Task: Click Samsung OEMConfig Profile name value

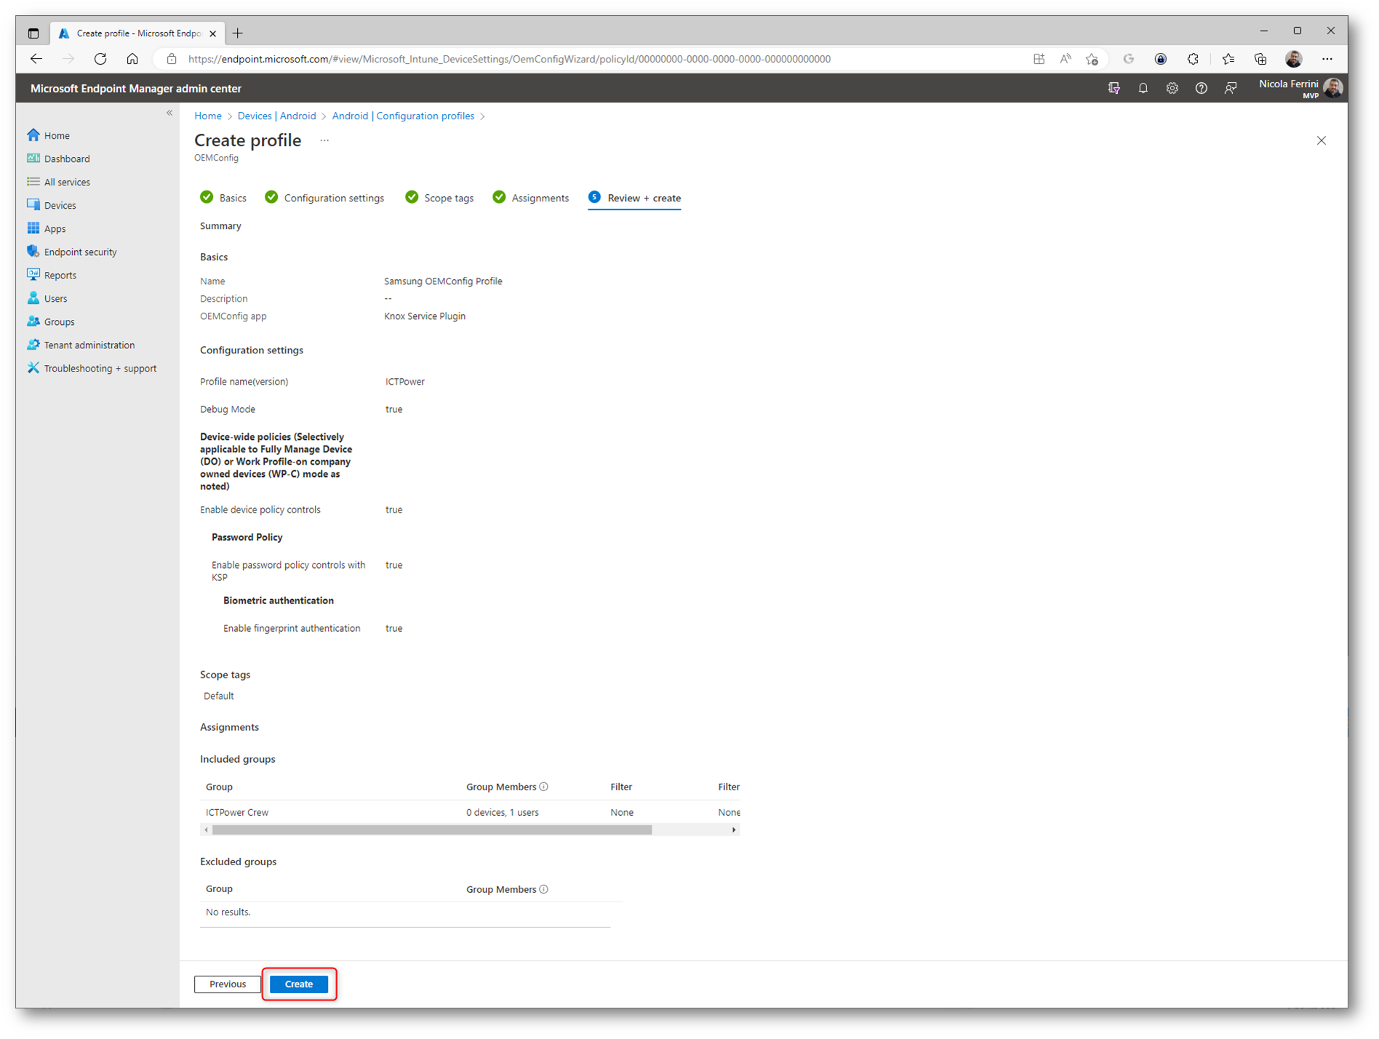Action: [x=443, y=281]
